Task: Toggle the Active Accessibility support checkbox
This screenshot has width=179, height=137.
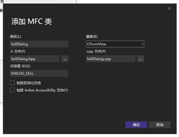Action: [x=12, y=90]
